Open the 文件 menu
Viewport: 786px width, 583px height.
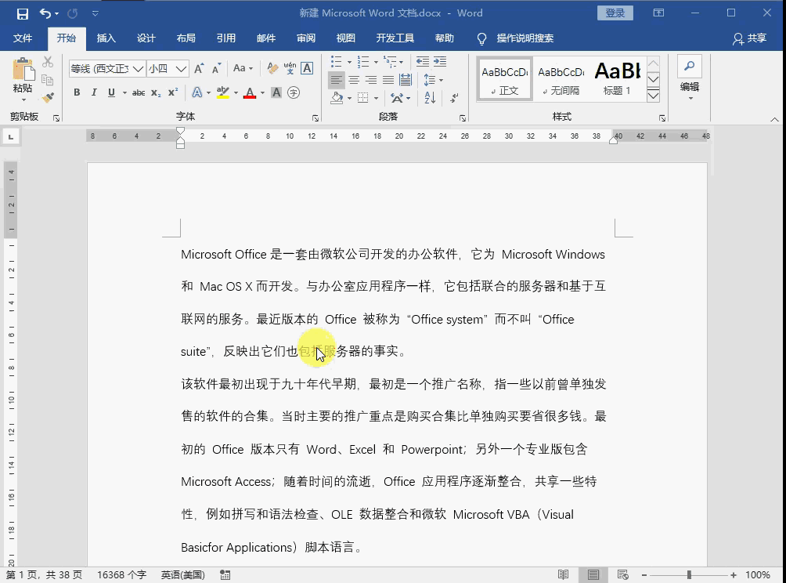(x=23, y=38)
